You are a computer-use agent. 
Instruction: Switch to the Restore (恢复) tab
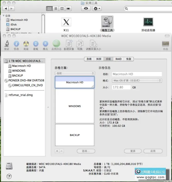point(129,59)
